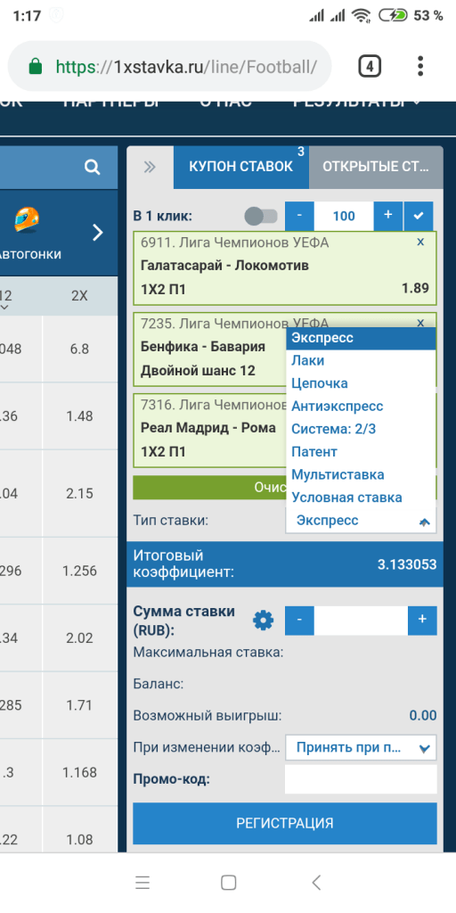Select the Автогонки helmet icon

pos(28,220)
